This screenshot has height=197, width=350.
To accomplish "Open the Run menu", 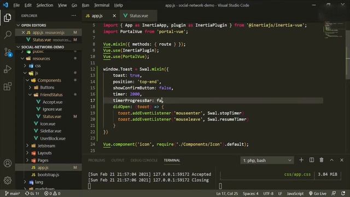I will click(85, 5).
